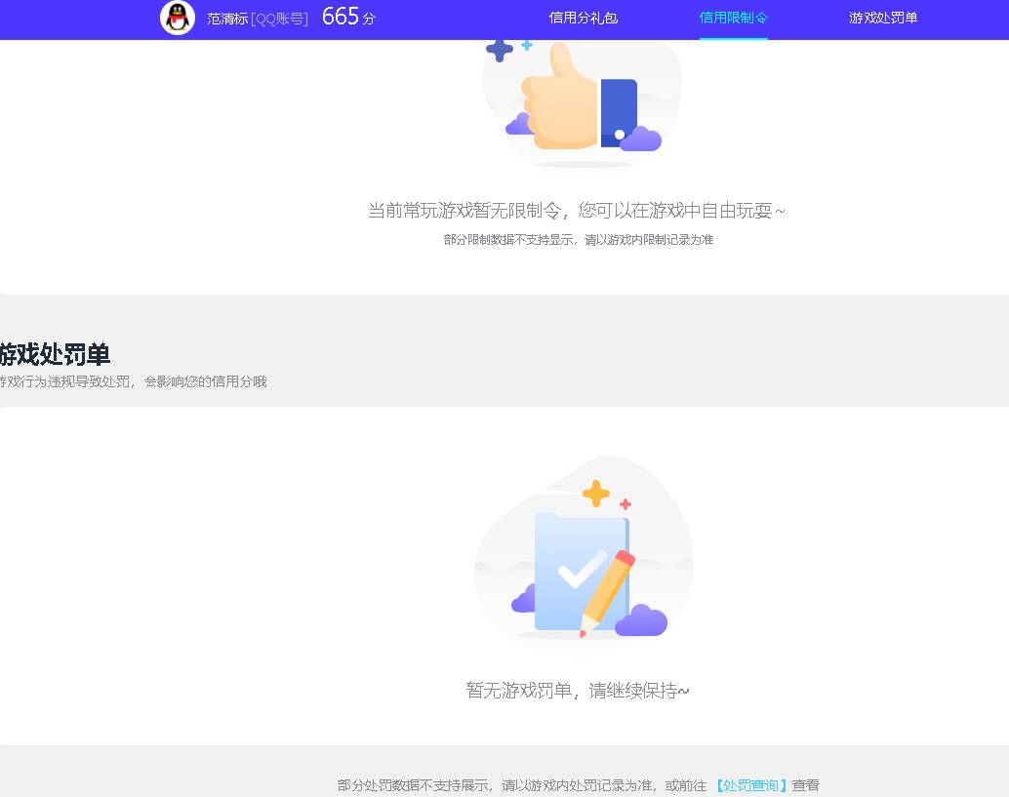
Task: Click the 暂无游戏罚单 status message
Action: pos(578,690)
